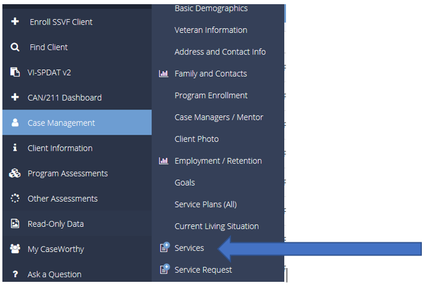Click the chart icon beside Employment / Retention

point(163,161)
